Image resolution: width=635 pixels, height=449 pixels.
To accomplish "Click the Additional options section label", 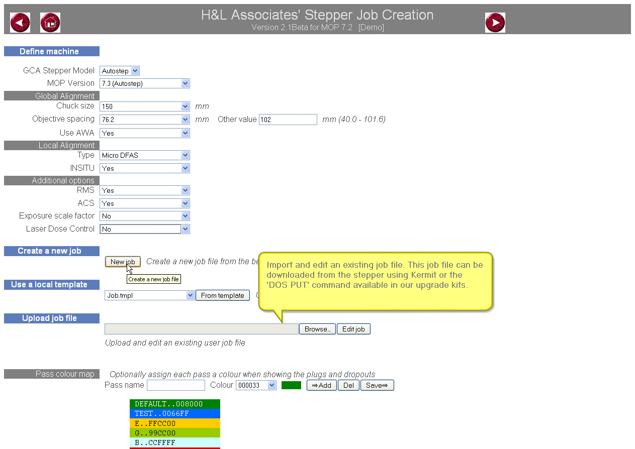I will [52, 180].
